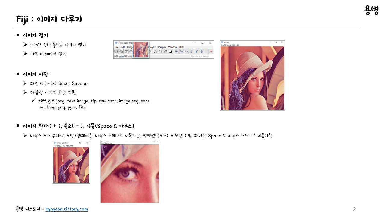This screenshot has width=385, height=217.
Task: Click the 'tiff, gif, jpeg, text image' format line
Action: pos(94,101)
